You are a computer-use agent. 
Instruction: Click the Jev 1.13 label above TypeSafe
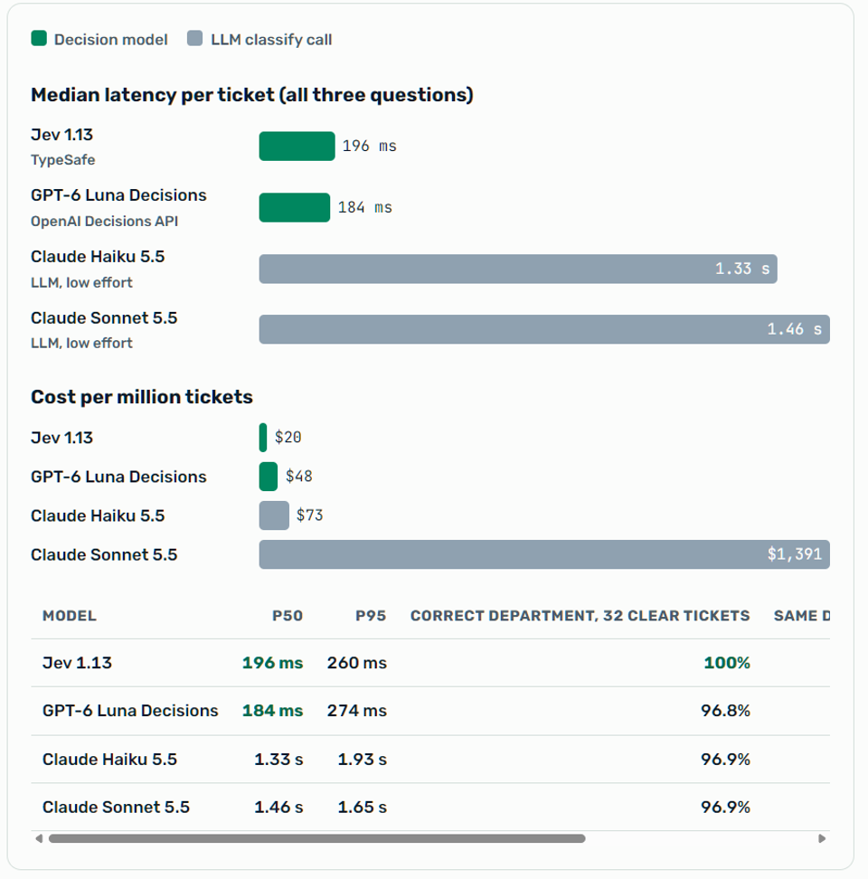(61, 135)
